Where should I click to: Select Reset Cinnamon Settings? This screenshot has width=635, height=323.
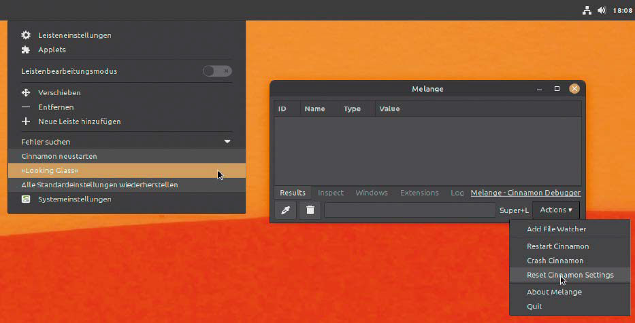click(570, 275)
